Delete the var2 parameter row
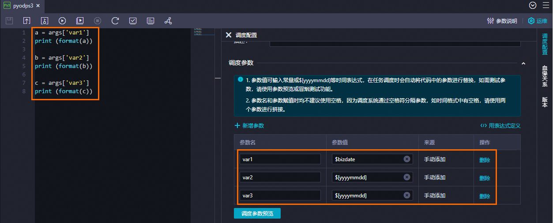 485,178
